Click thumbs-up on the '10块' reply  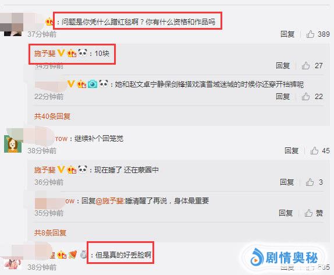click(x=305, y=65)
